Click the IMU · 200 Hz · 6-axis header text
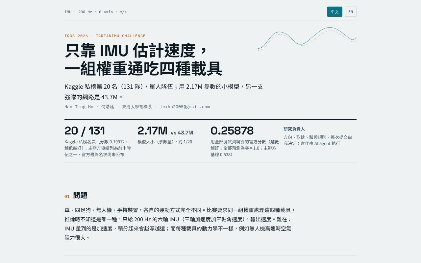This screenshot has width=421, height=263. [95, 12]
